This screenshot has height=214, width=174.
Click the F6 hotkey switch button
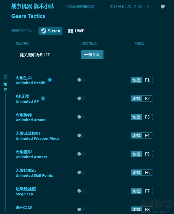pos(136,173)
